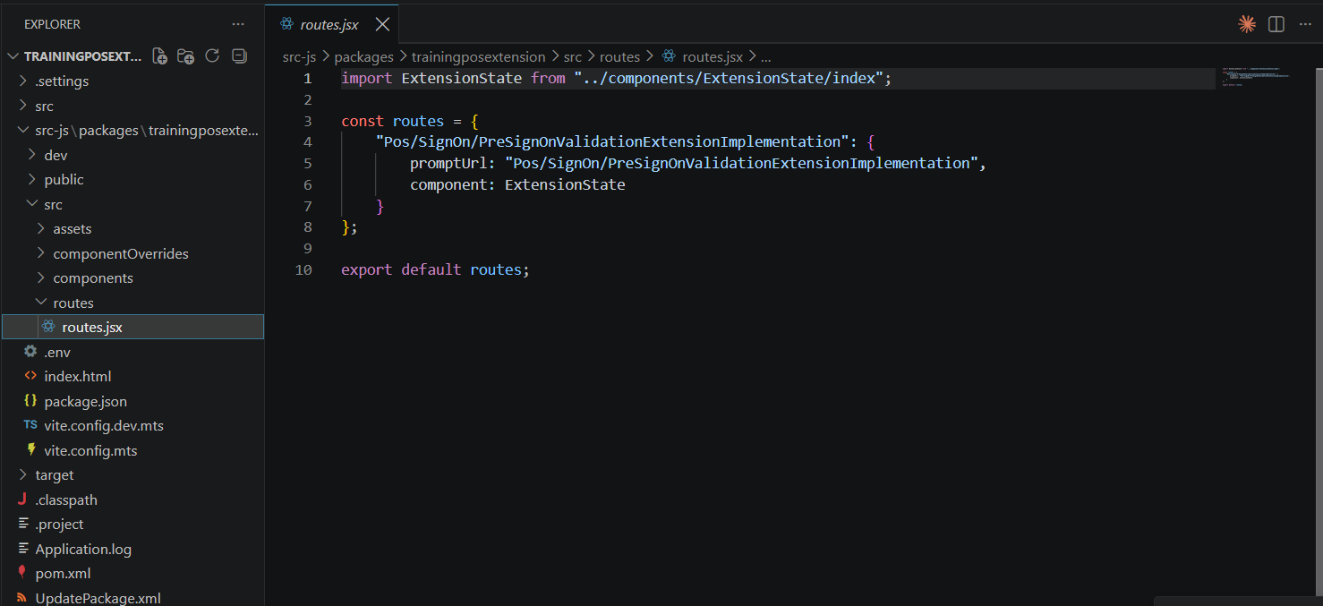Click the React icon on routes.jsx tab
The height and width of the screenshot is (606, 1323).
(x=286, y=24)
